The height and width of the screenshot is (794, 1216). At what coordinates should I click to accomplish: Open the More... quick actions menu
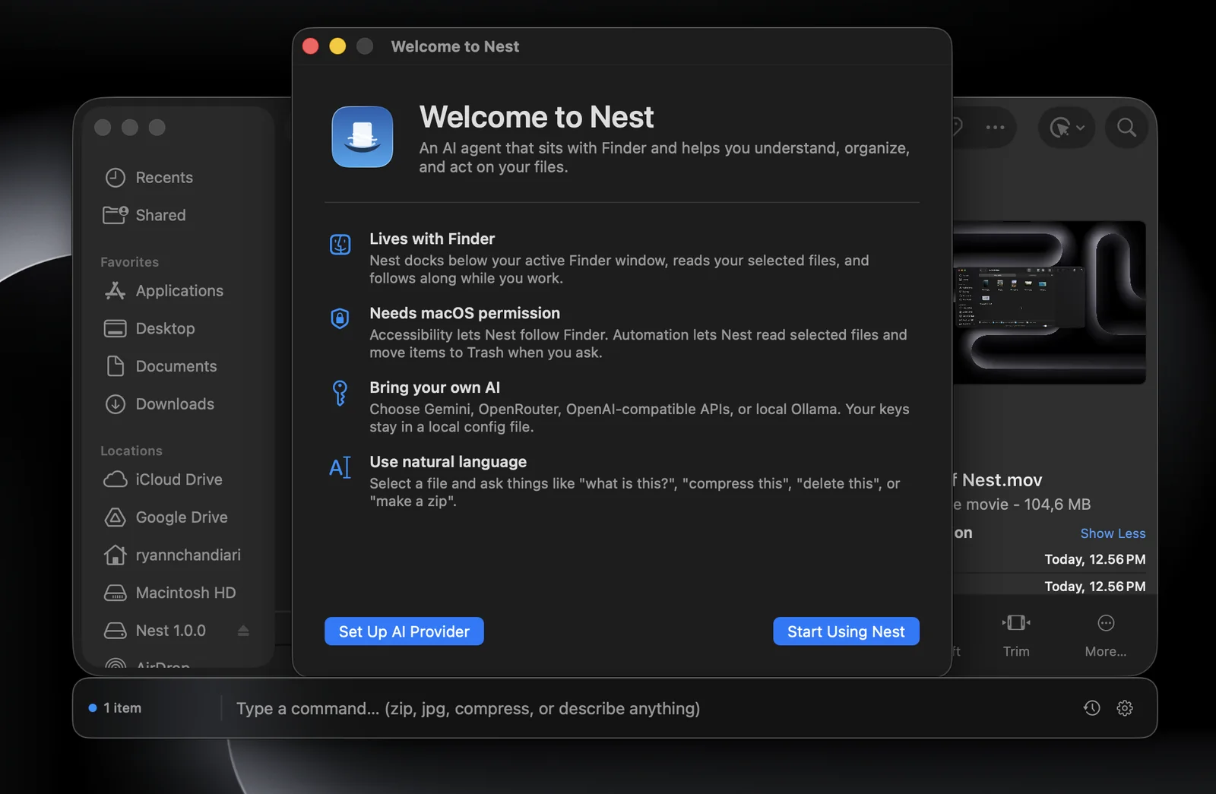coord(1106,635)
